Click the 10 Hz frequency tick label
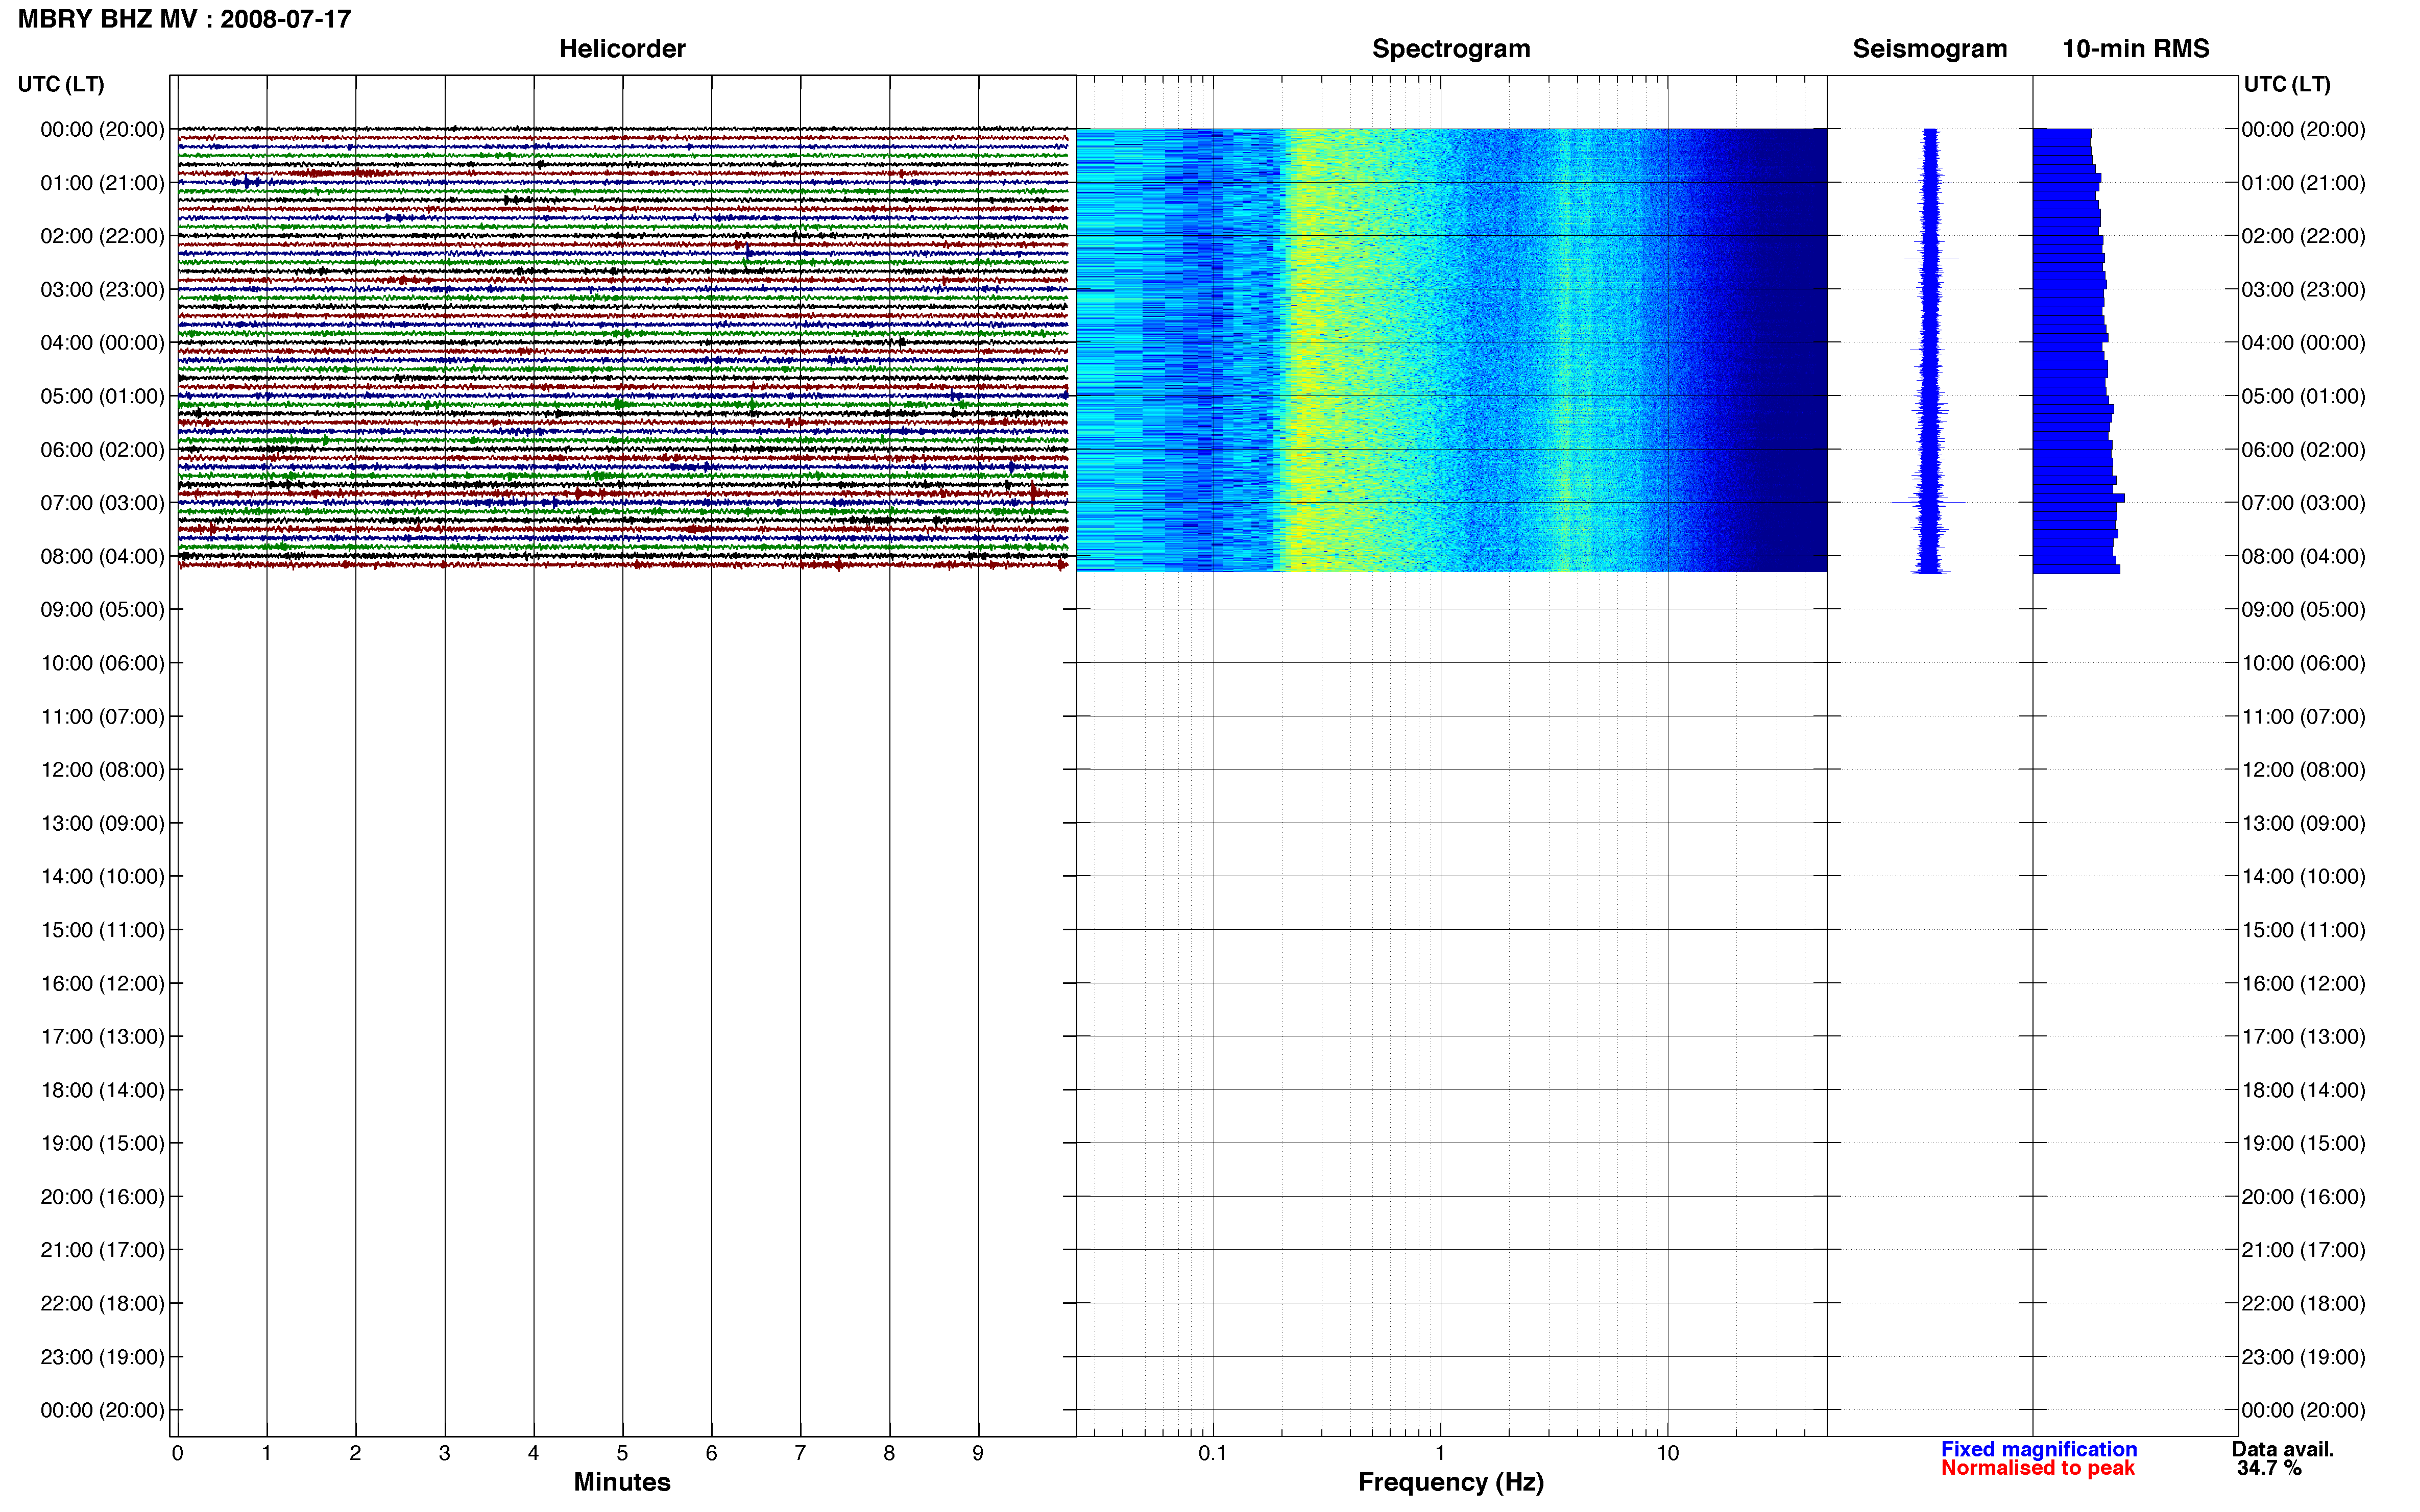The image size is (2420, 1512). point(1667,1453)
